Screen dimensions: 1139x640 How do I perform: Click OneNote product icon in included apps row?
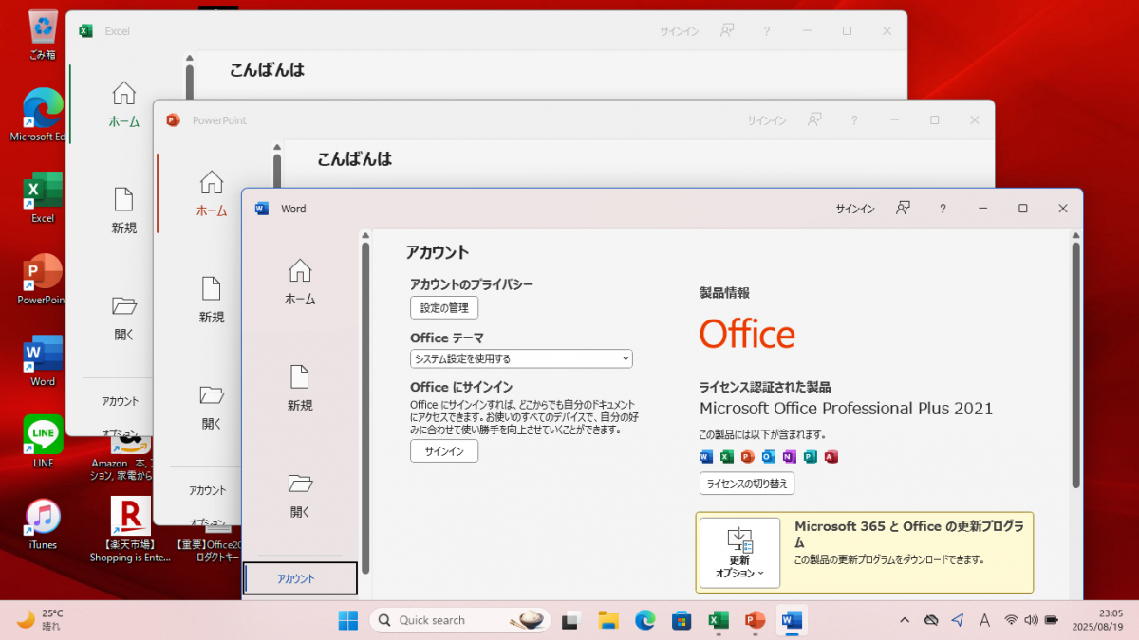coord(789,457)
